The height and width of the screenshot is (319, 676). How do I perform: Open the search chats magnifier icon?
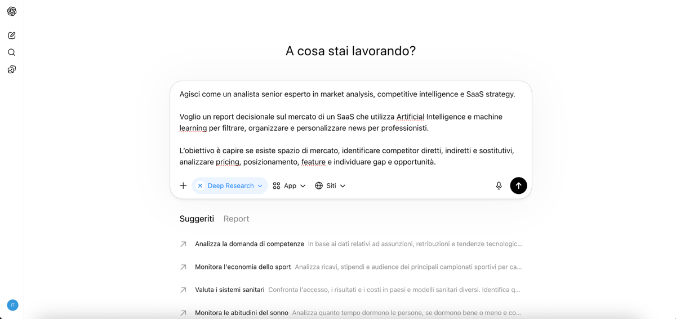tap(12, 52)
